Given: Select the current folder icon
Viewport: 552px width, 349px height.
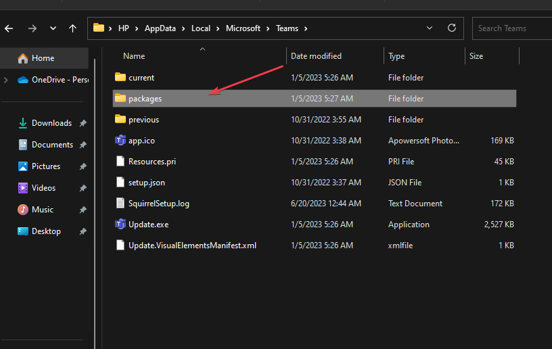Looking at the screenshot, I should (x=120, y=77).
